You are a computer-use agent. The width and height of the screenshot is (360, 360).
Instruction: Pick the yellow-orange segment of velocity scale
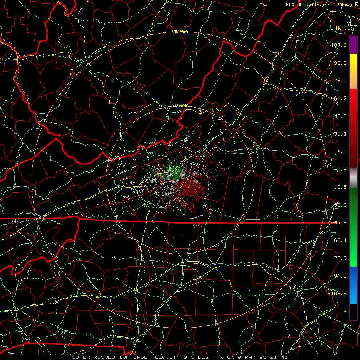353,71
